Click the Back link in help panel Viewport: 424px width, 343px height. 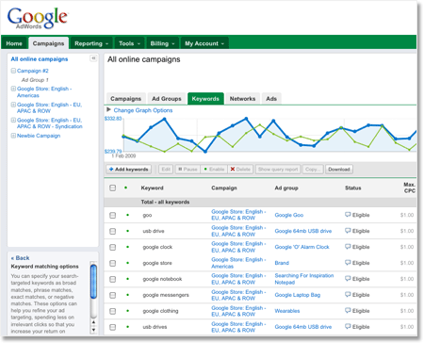[20, 258]
